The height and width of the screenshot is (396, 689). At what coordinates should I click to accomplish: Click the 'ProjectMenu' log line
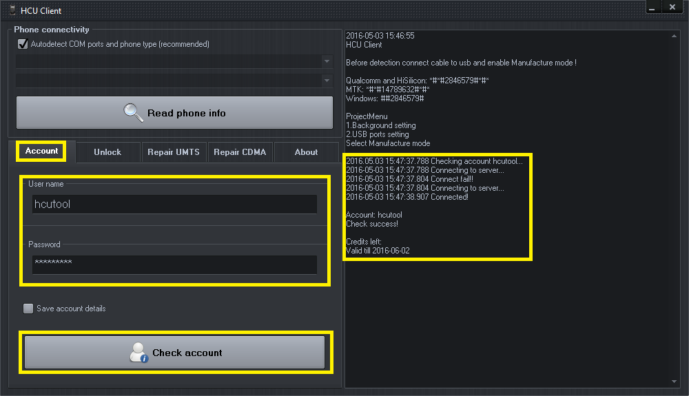(367, 116)
